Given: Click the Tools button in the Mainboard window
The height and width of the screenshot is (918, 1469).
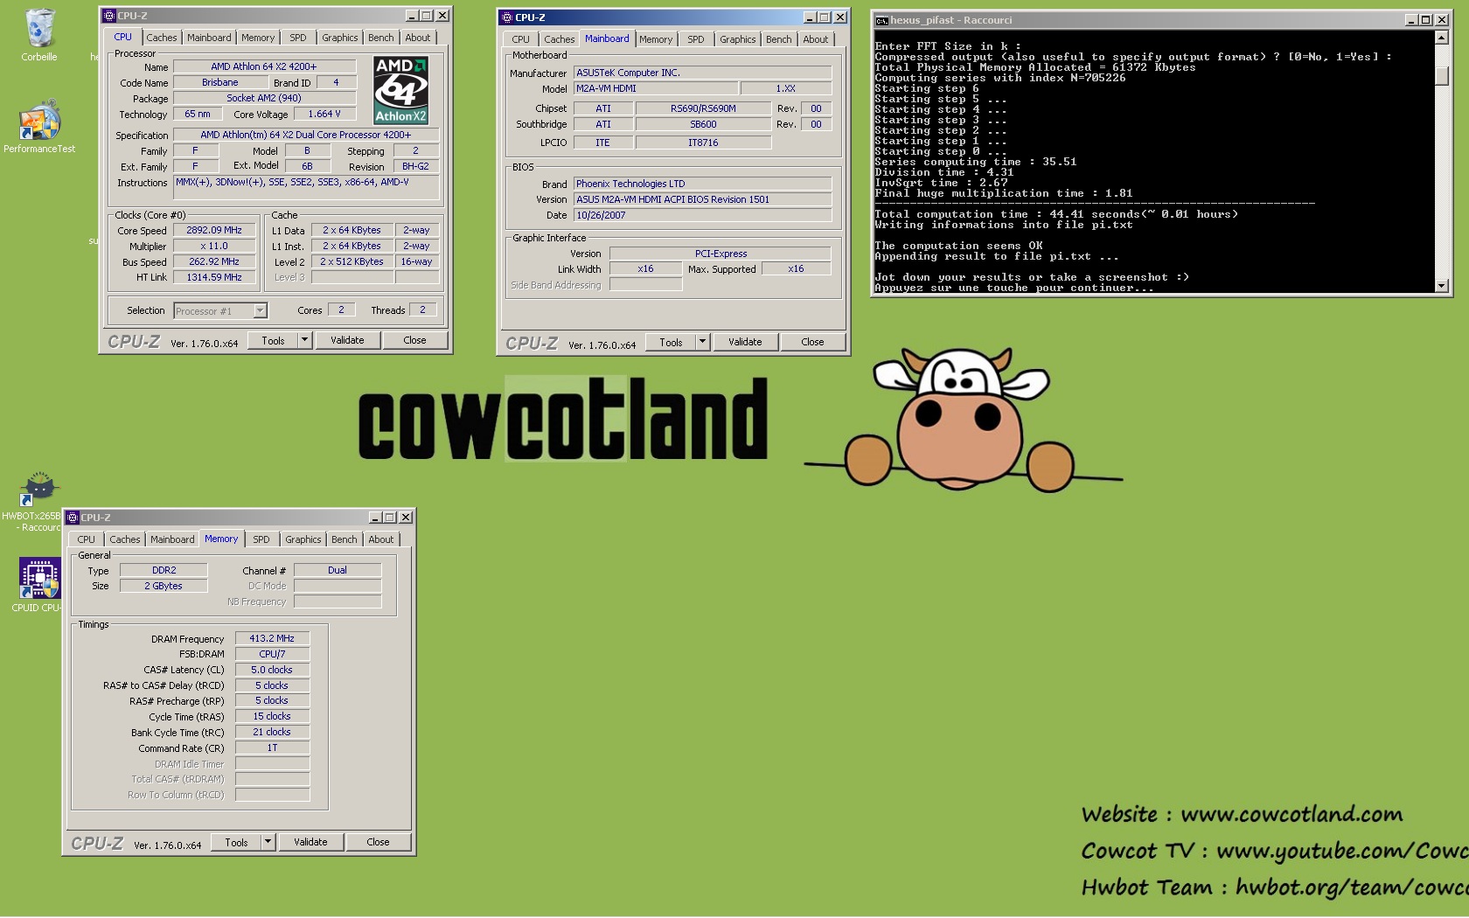Looking at the screenshot, I should [671, 342].
